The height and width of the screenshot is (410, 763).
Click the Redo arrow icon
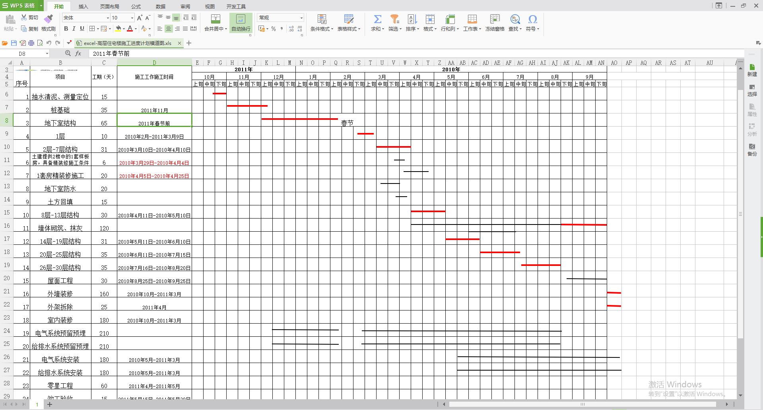pos(58,43)
